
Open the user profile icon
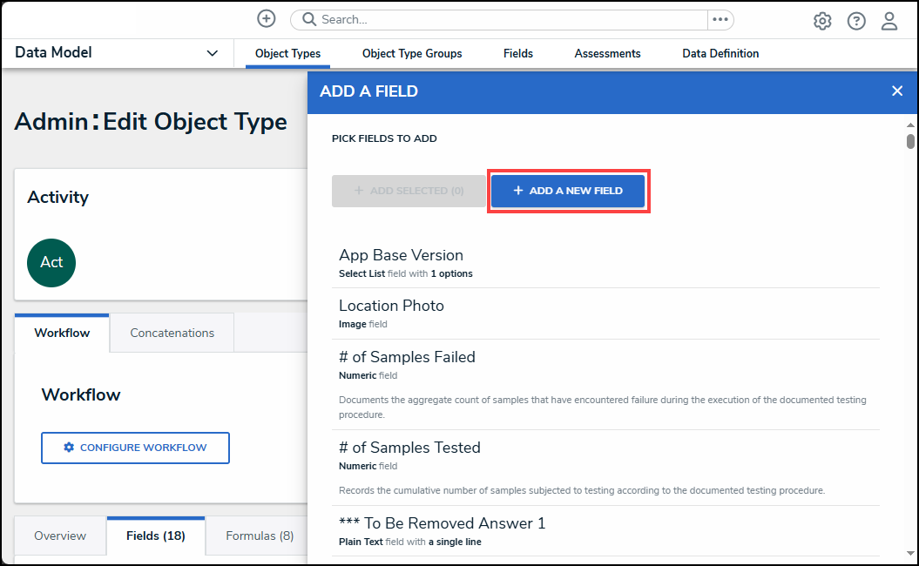[x=889, y=21]
